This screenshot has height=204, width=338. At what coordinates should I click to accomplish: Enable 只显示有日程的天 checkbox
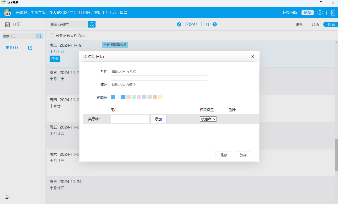tap(52, 35)
